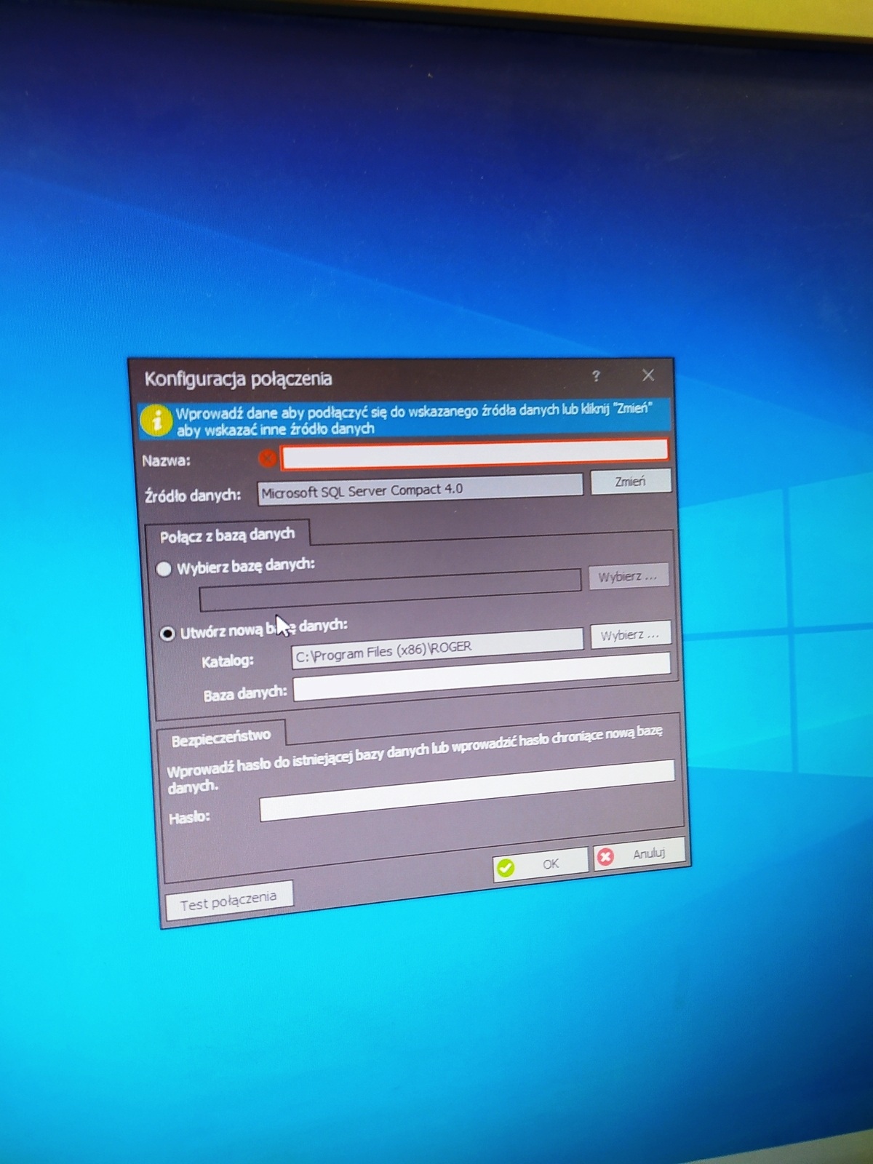
Task: Click the green checkmark icon on OK
Action: [506, 867]
